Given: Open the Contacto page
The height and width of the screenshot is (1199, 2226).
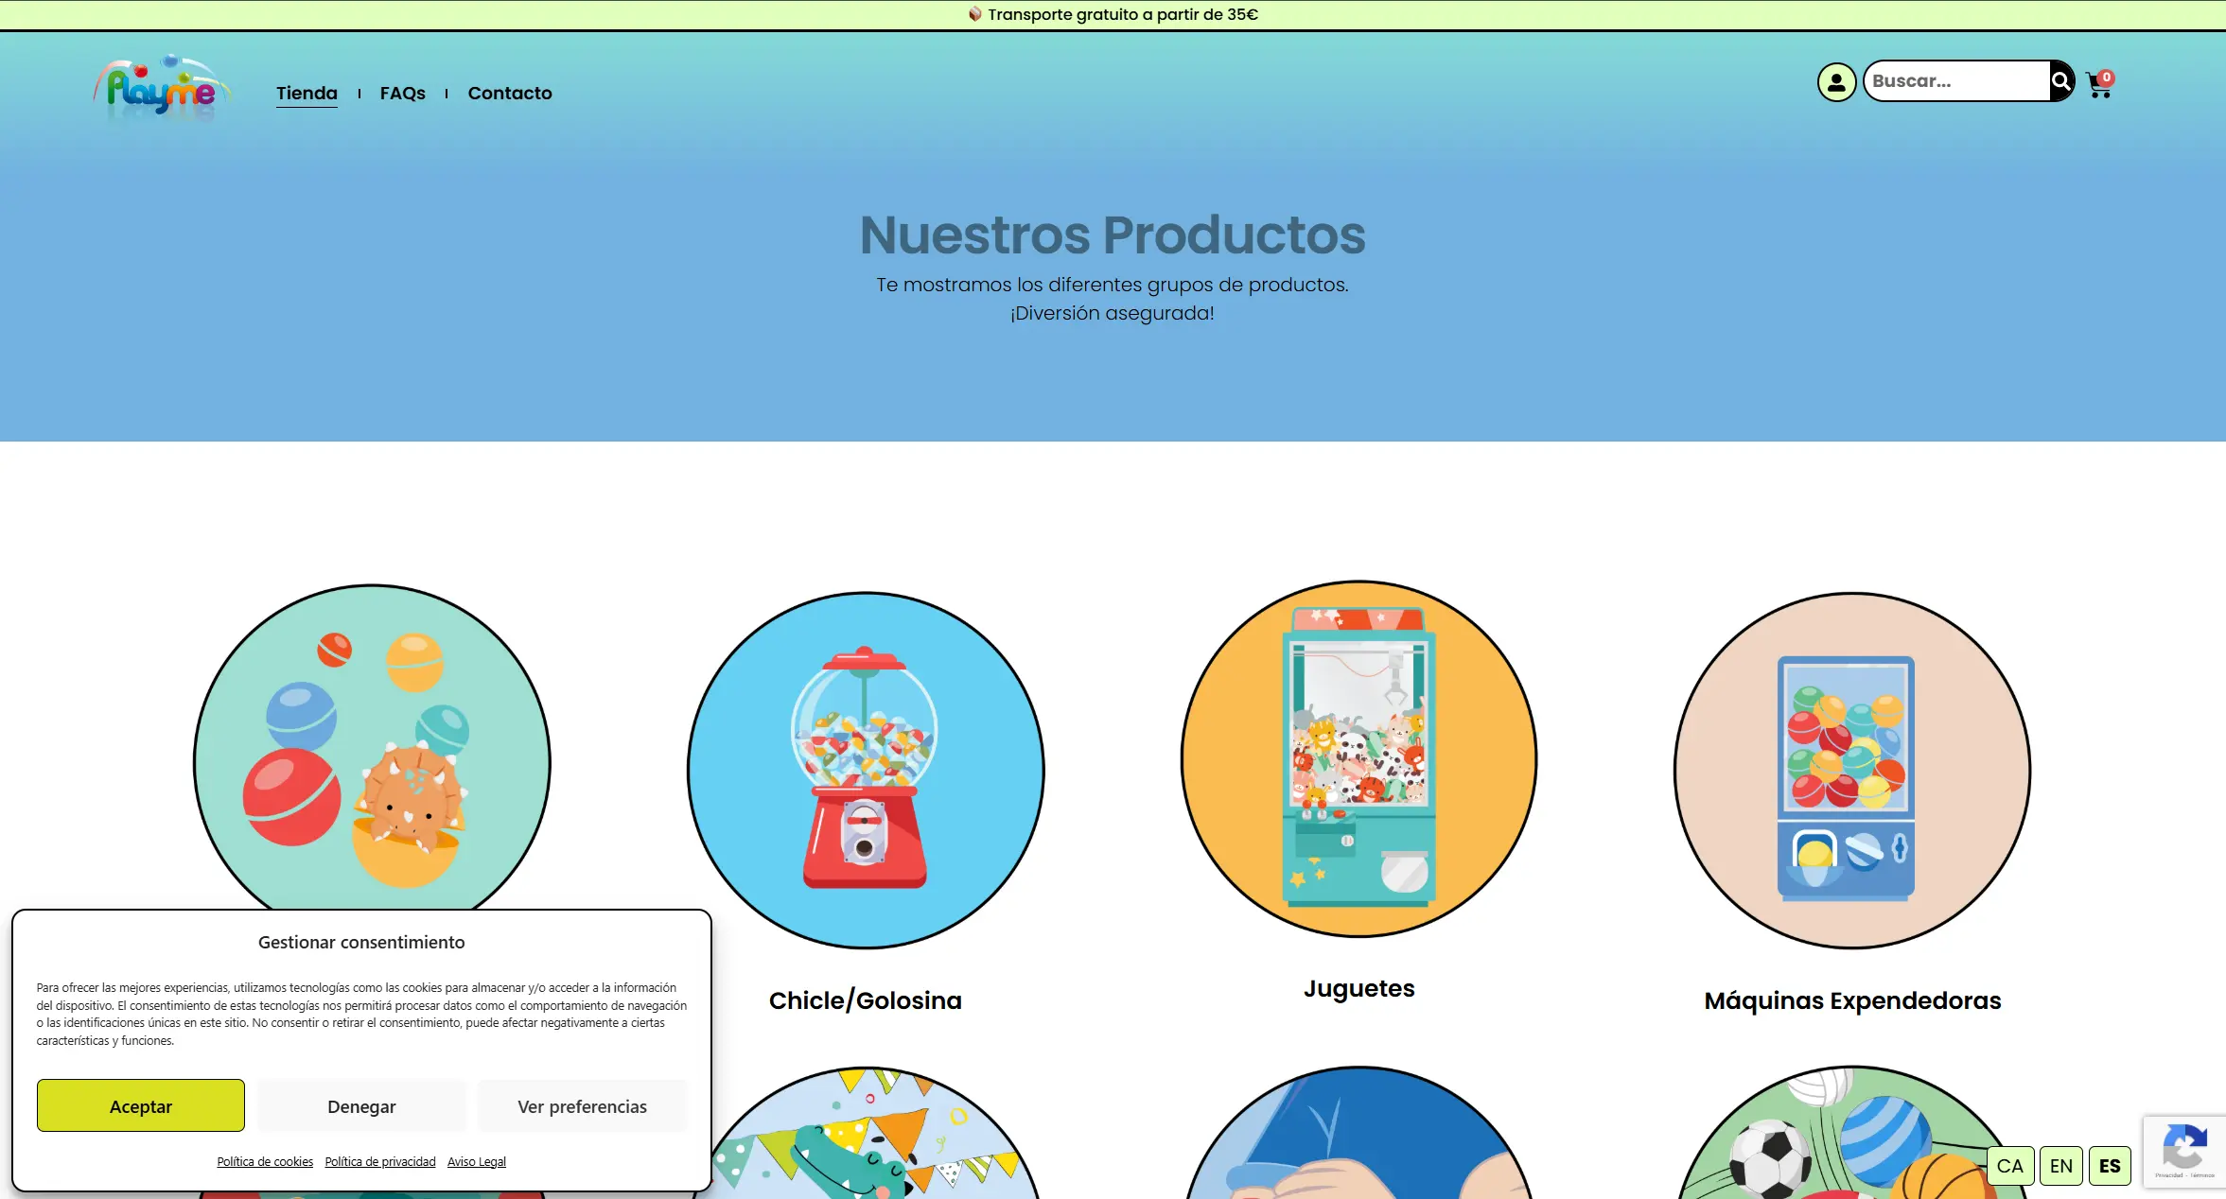Looking at the screenshot, I should point(509,93).
